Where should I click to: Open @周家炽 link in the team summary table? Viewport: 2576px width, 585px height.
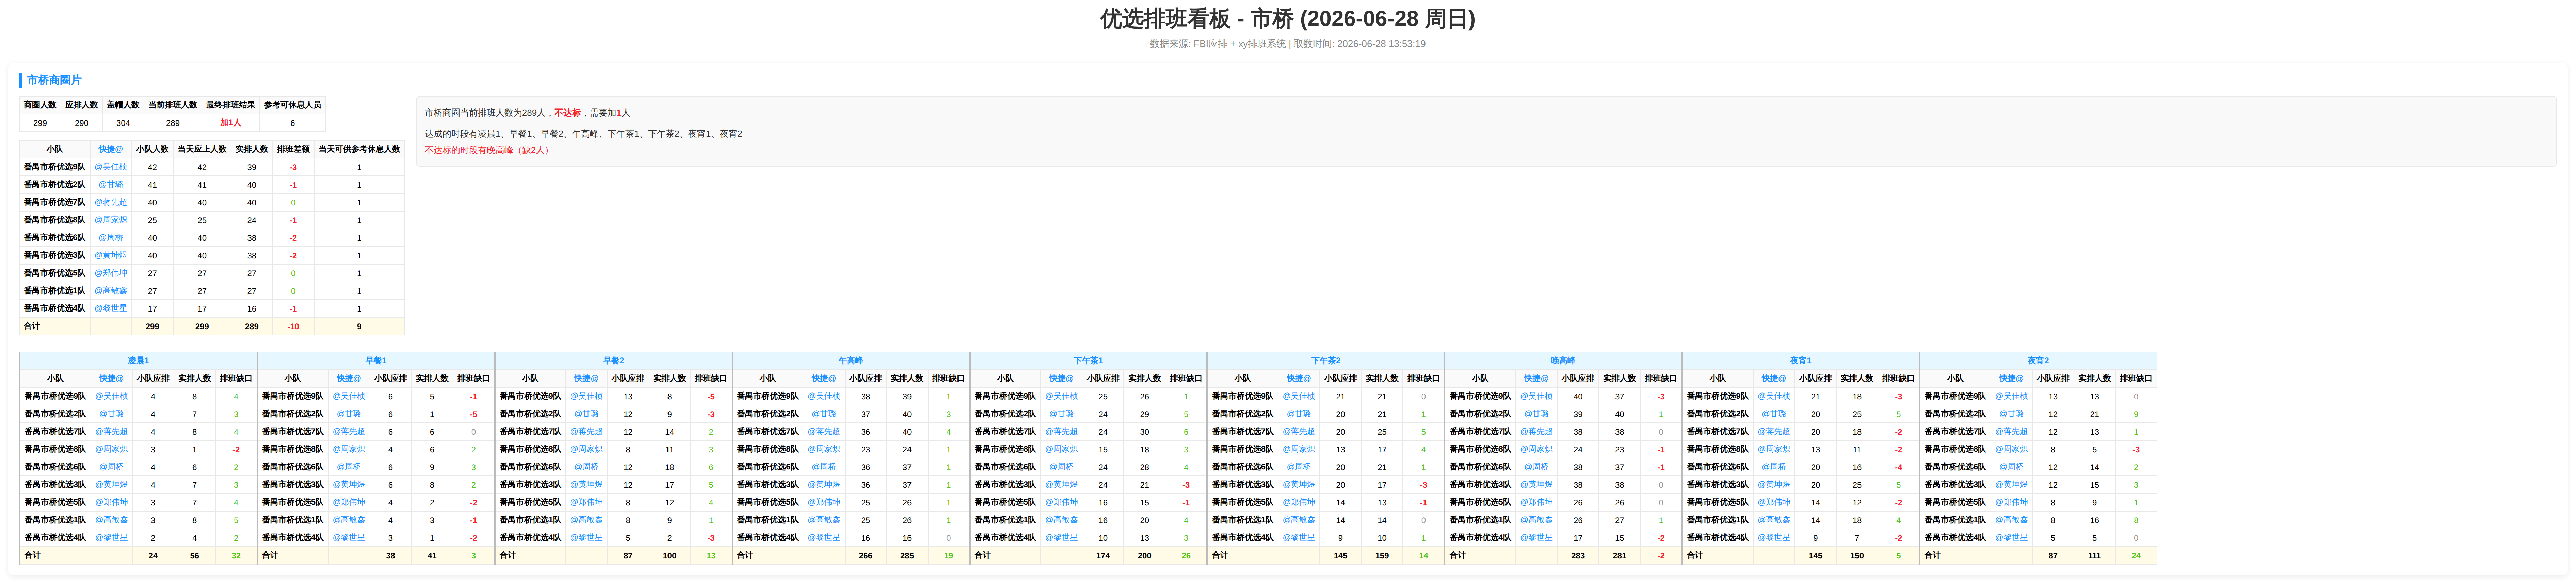coord(111,220)
